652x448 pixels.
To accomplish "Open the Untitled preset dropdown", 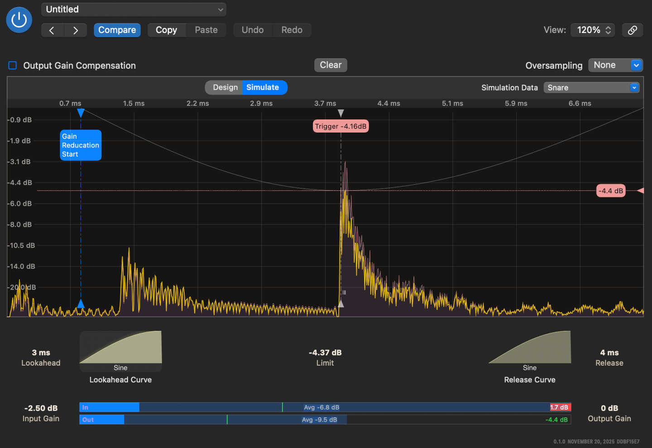I will (134, 10).
